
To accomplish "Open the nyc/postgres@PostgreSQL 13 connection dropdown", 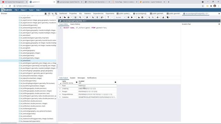I will click(x=75, y=21).
